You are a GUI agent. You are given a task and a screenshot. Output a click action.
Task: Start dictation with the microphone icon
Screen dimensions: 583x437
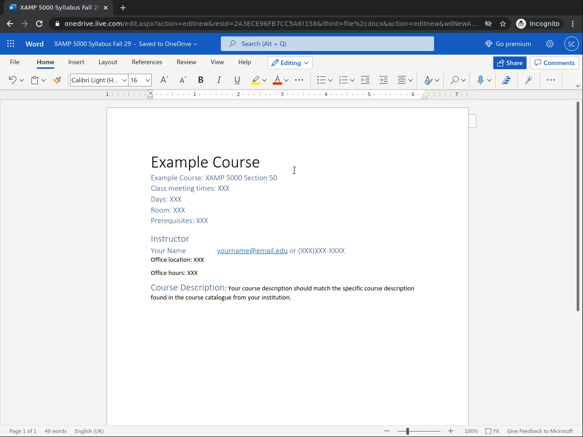pos(480,80)
